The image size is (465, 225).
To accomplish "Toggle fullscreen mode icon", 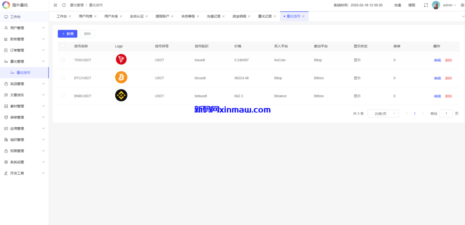I will point(426,5).
